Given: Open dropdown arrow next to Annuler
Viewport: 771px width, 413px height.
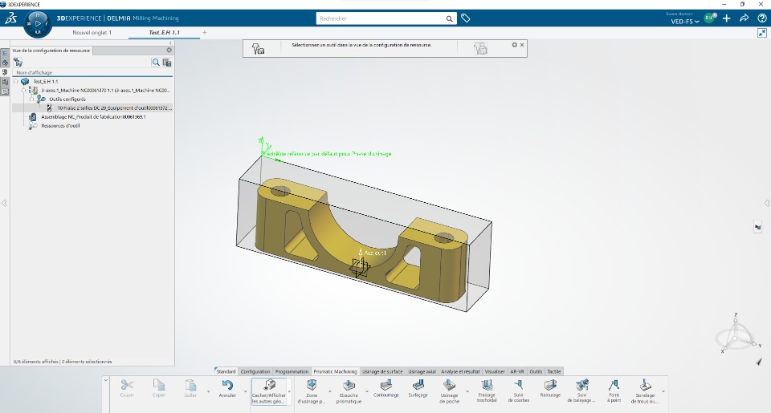Looking at the screenshot, I should pyautogui.click(x=246, y=391).
